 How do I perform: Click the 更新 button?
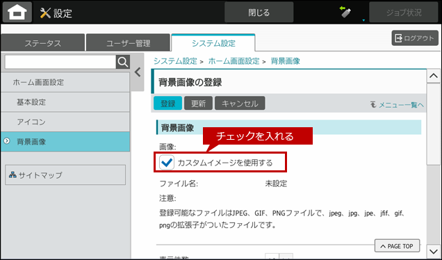pyautogui.click(x=198, y=103)
